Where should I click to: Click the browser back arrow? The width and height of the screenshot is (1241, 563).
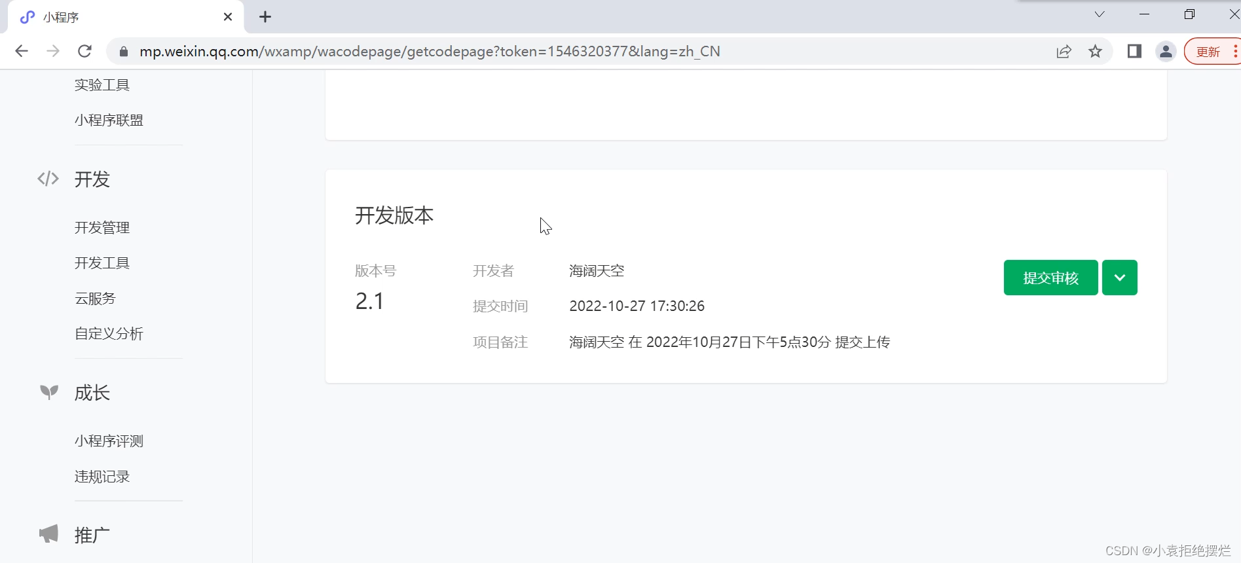[x=22, y=51]
